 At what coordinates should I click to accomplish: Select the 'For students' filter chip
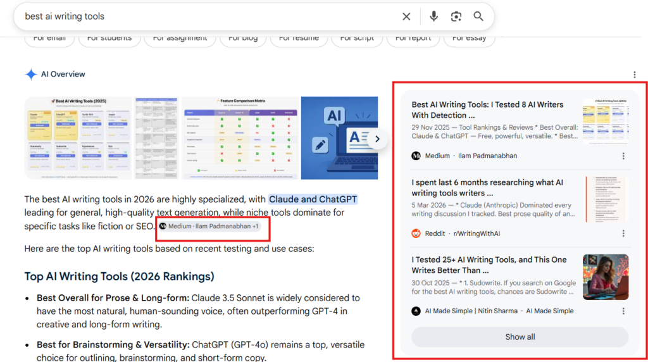pos(109,39)
